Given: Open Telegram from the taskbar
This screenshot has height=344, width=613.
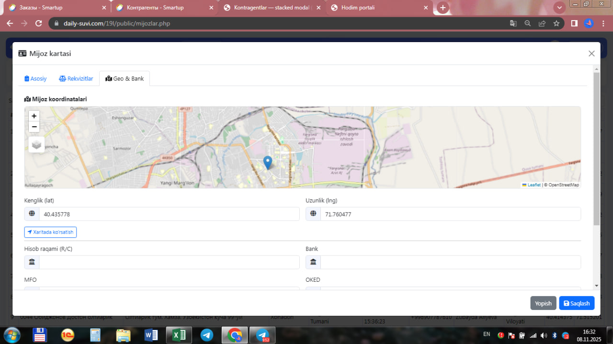Looking at the screenshot, I should coord(207,335).
